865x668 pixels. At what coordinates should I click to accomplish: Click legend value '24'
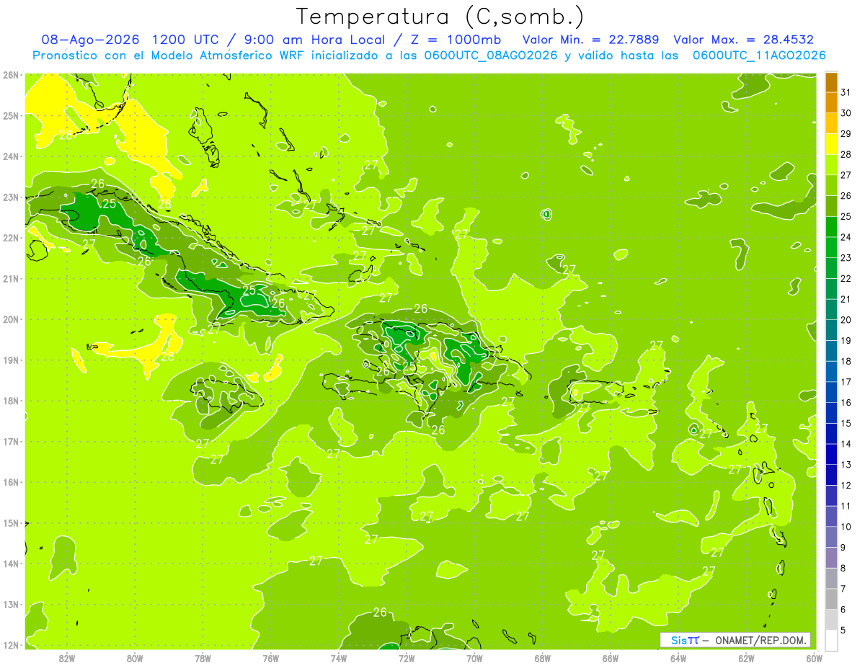(x=846, y=237)
